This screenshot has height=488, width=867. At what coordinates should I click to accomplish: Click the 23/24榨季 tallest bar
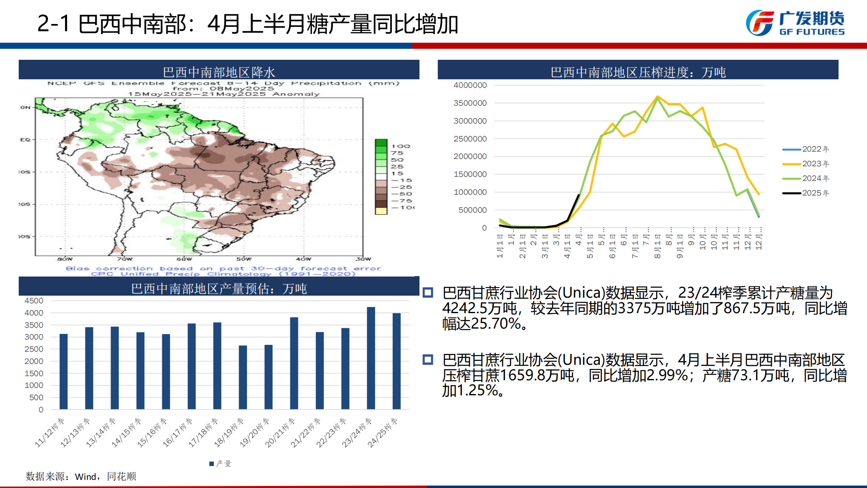tap(371, 358)
